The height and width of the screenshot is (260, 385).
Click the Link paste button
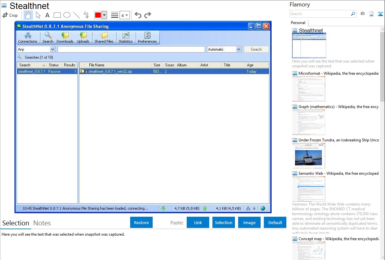click(x=198, y=222)
